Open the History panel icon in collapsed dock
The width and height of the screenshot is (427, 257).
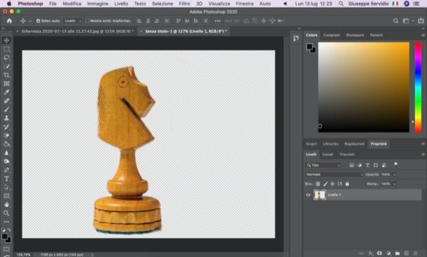(295, 38)
